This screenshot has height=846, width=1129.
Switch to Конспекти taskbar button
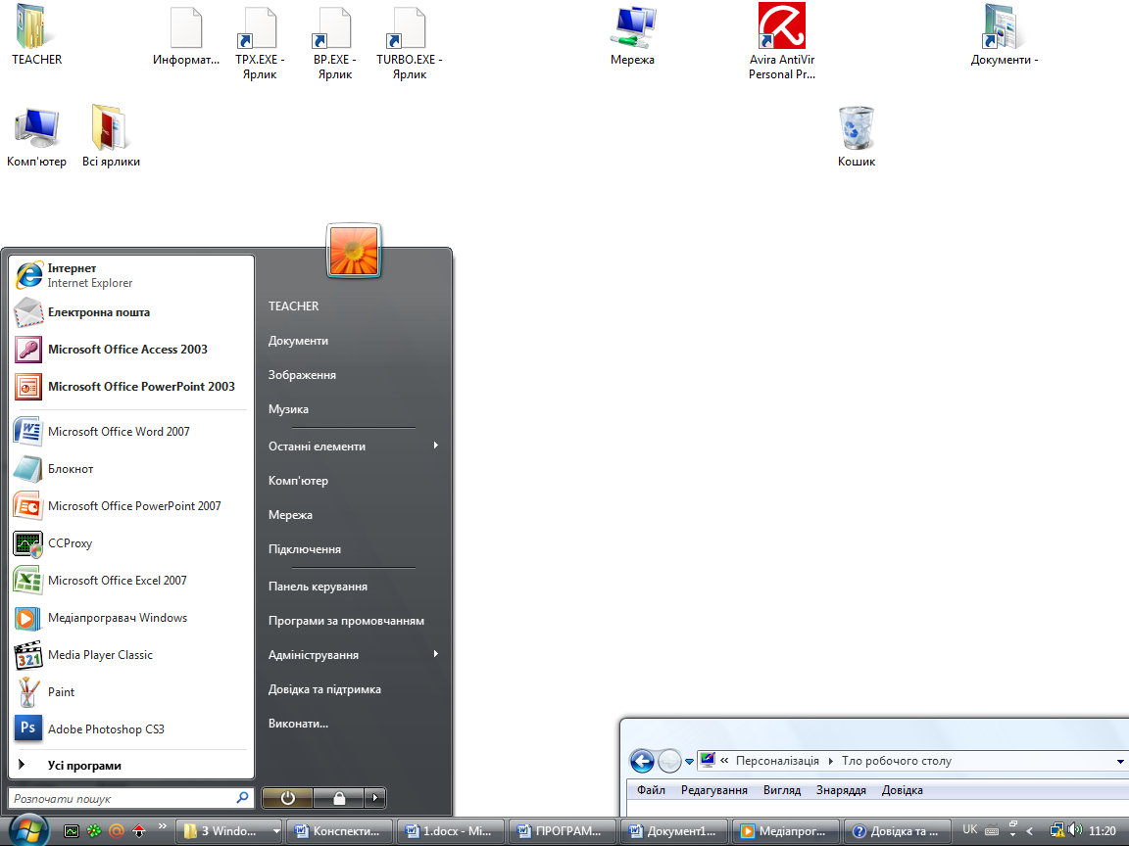click(340, 831)
